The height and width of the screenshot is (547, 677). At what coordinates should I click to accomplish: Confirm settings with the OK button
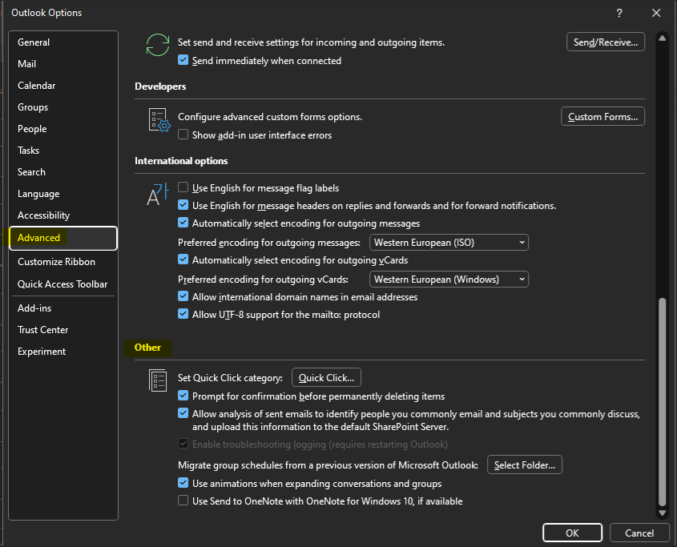tap(572, 533)
